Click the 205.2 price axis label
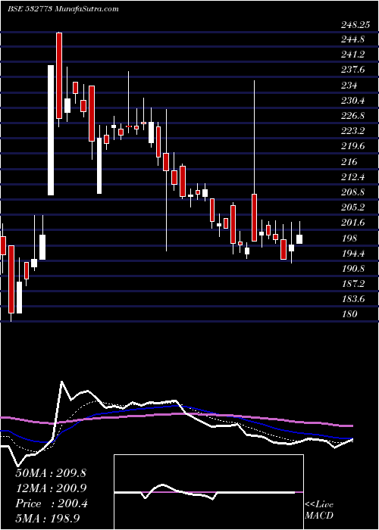This screenshot has width=379, height=530. coord(352,207)
